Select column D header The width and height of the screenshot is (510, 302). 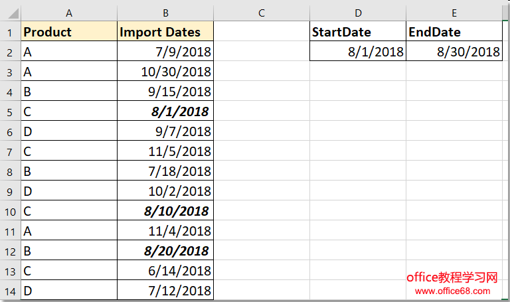(x=358, y=13)
